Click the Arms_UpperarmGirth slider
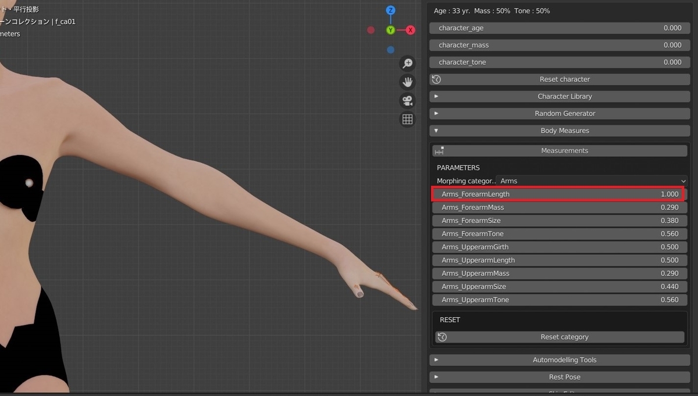Viewport: 698px width, 396px height. tap(559, 247)
